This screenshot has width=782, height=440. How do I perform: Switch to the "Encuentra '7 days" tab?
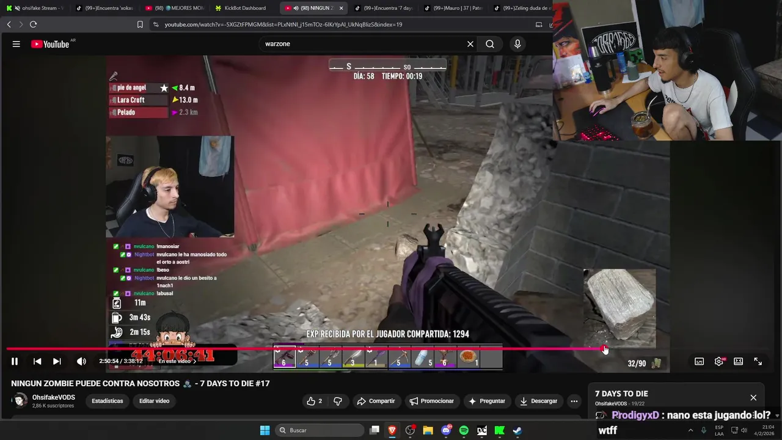pos(384,8)
